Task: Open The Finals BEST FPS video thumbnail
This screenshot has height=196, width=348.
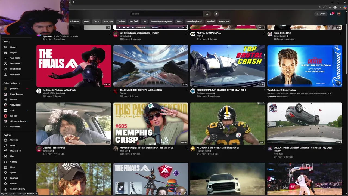Action: [x=151, y=66]
